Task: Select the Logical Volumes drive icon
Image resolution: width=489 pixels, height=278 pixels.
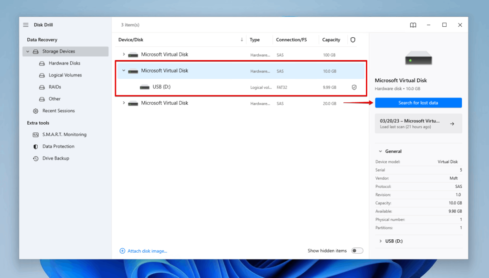Action: point(42,75)
